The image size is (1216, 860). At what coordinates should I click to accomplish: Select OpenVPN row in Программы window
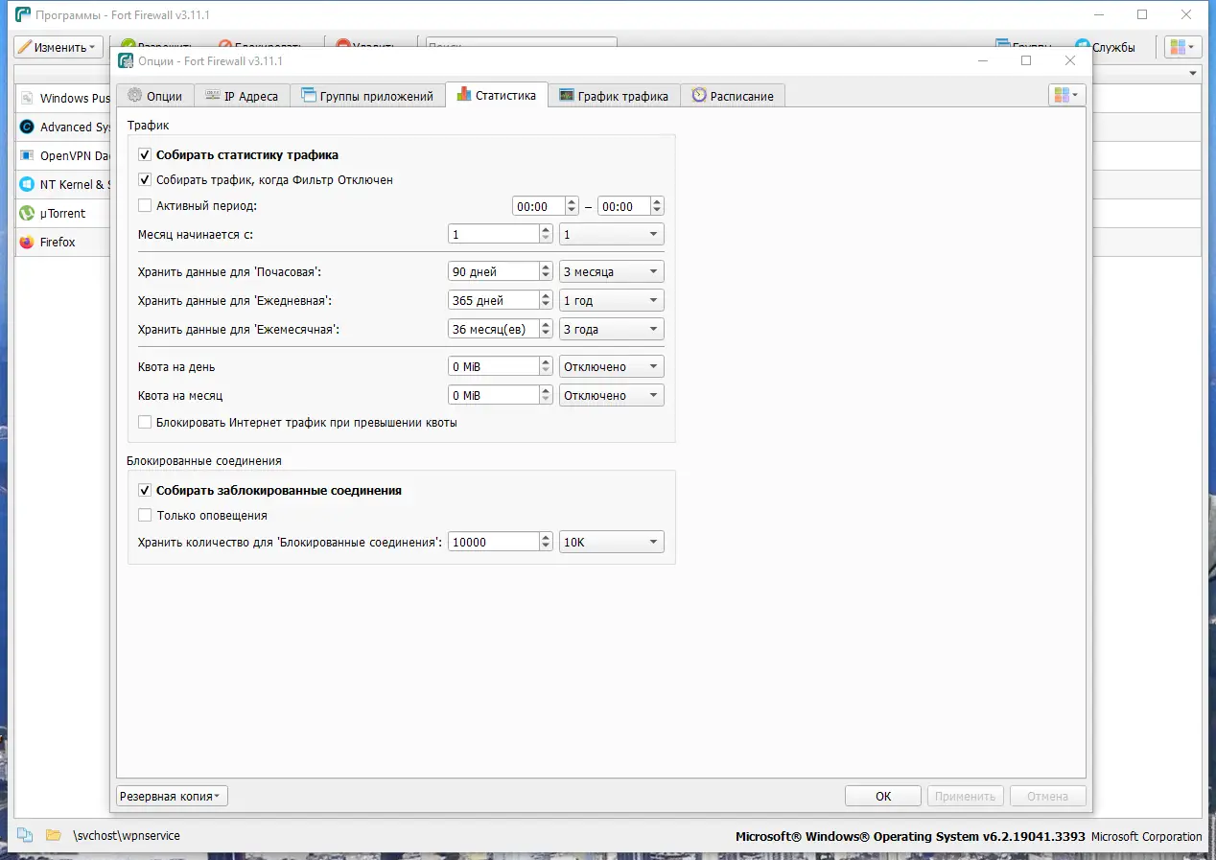coord(63,155)
